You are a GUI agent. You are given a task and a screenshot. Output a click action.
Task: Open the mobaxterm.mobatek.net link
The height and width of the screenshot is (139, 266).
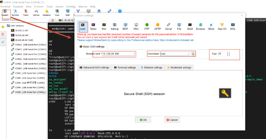click(x=177, y=40)
